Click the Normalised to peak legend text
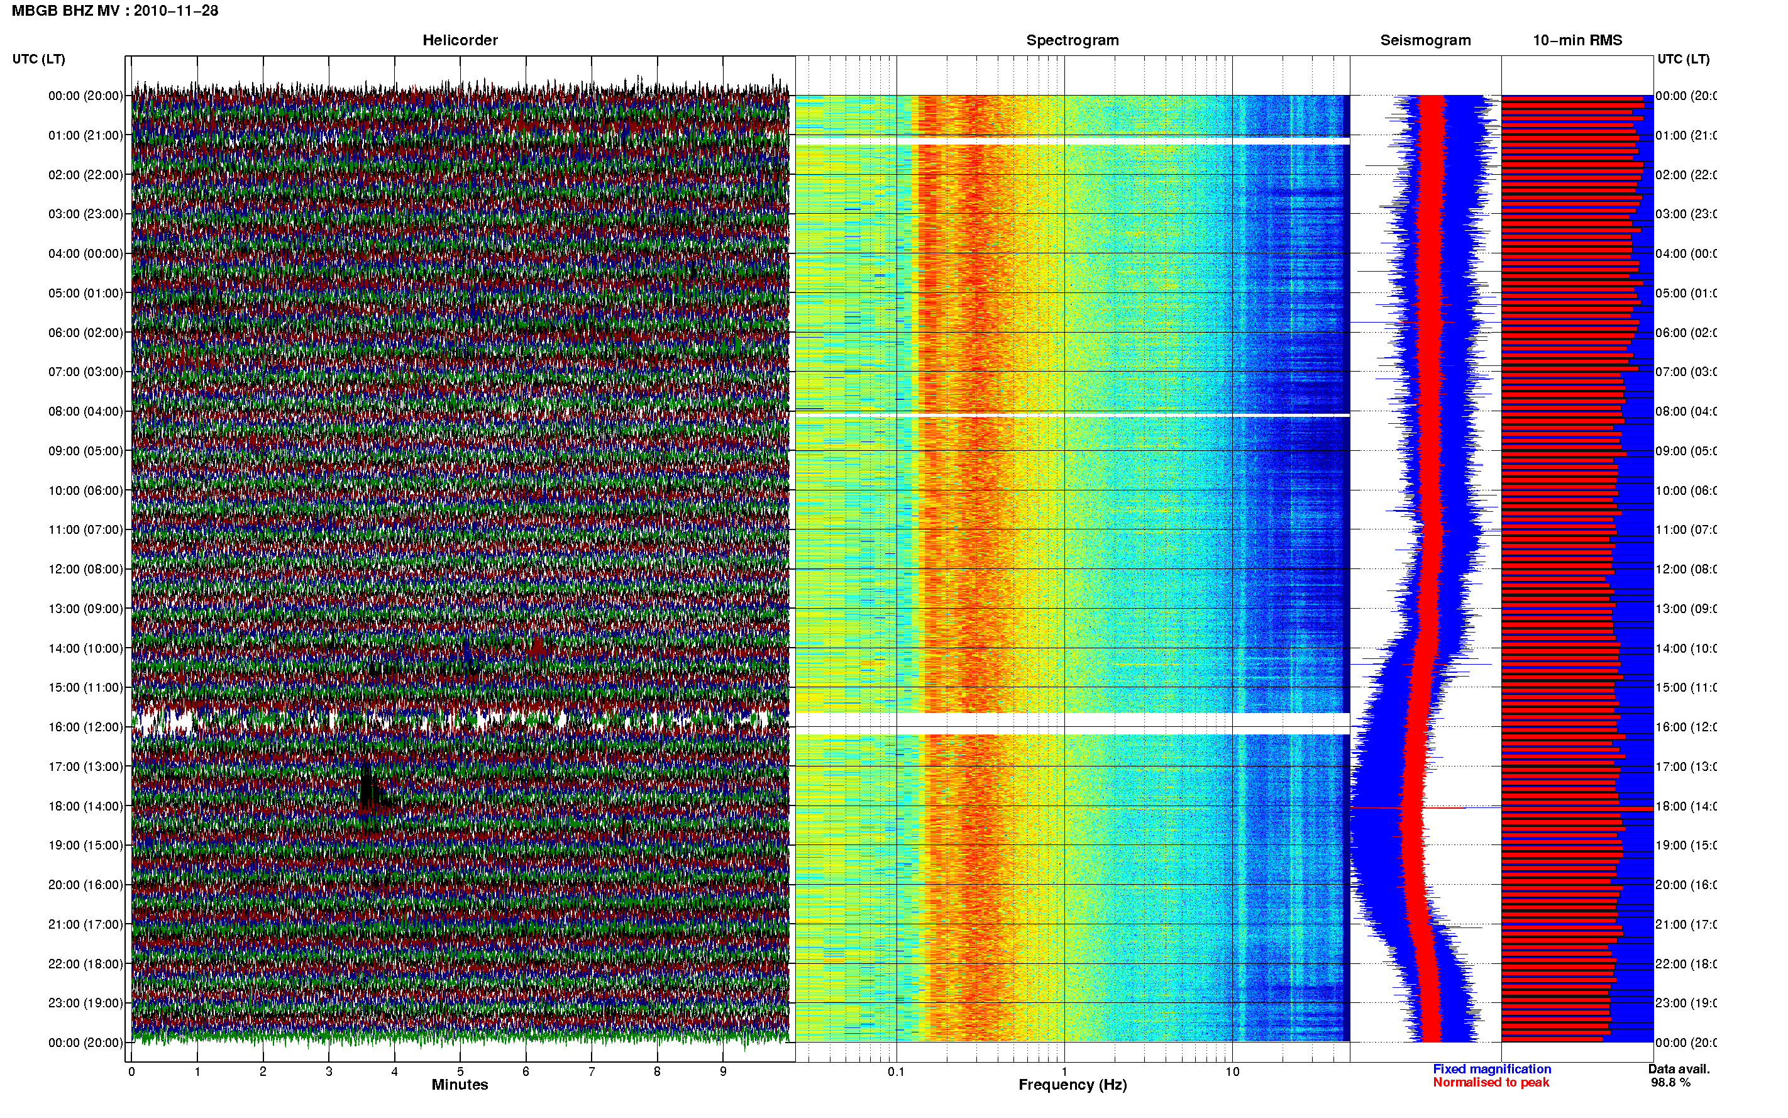Screen dimensions: 1788x1118 pyautogui.click(x=1491, y=1083)
